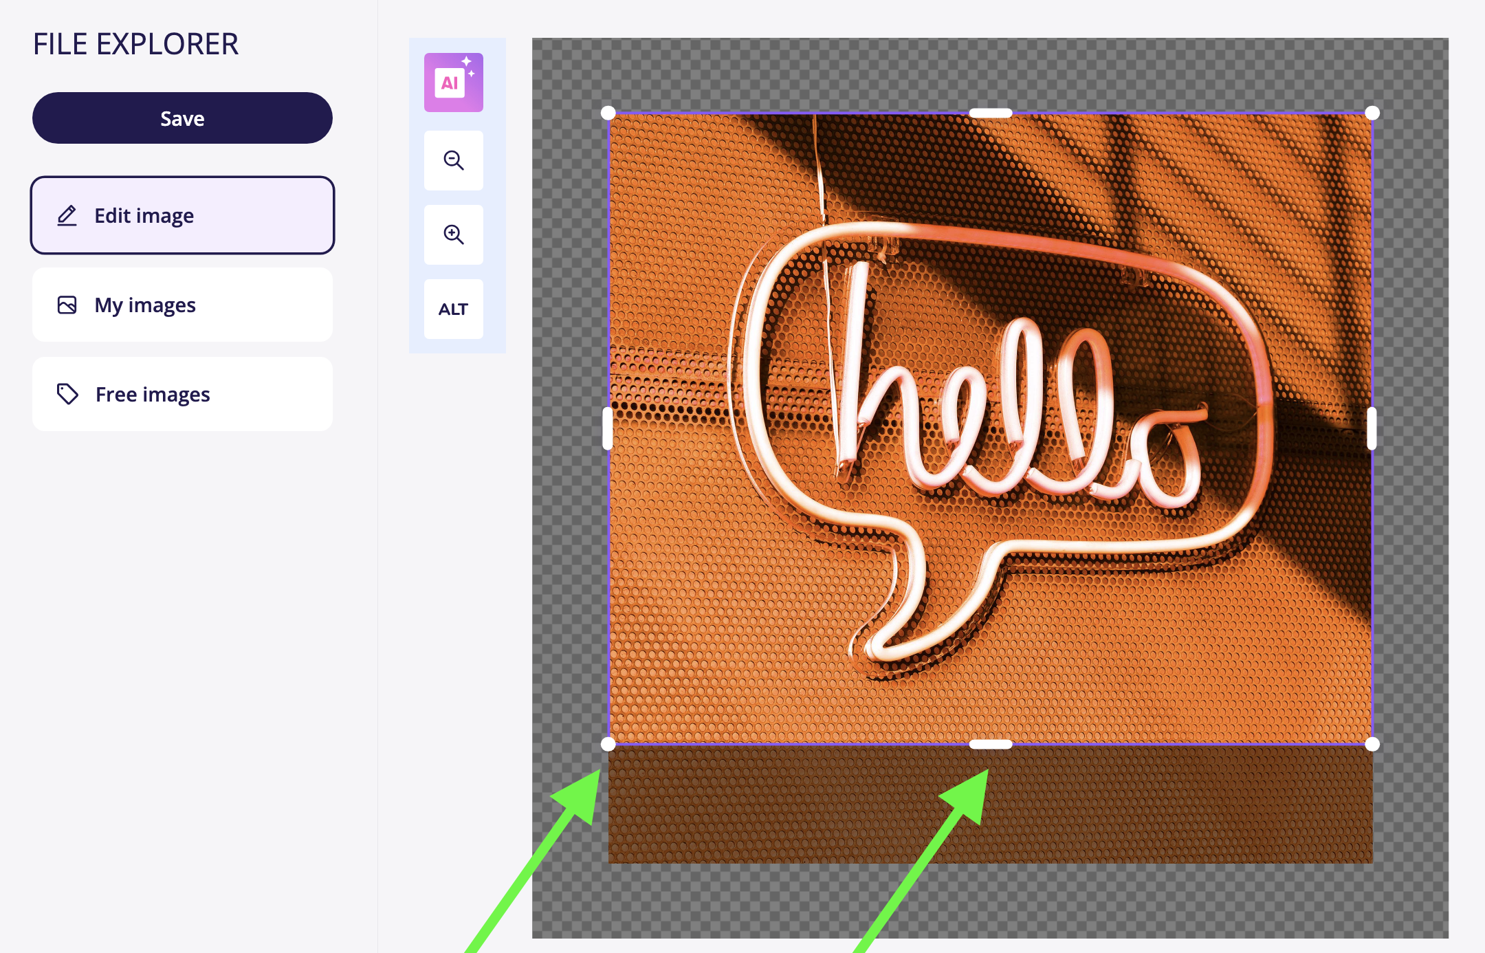This screenshot has height=953, width=1485.
Task: Click the right edge crop handle
Action: click(x=1372, y=428)
